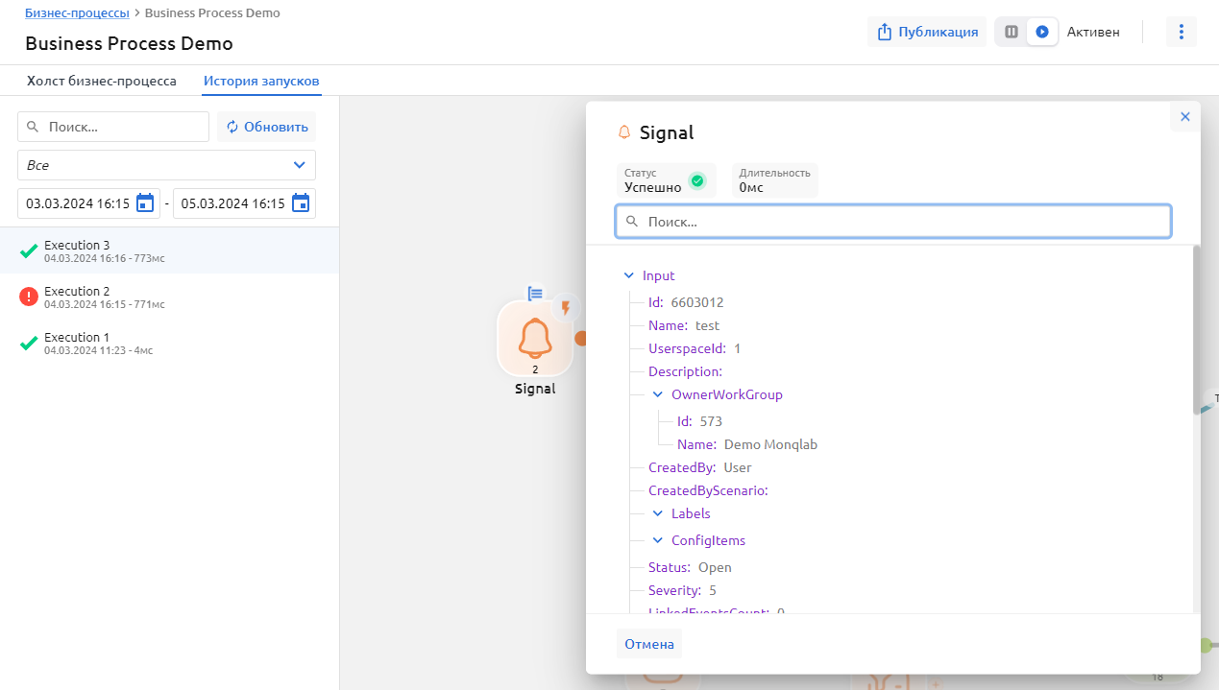Open the three-dot more options menu
Viewport: 1219px width, 690px height.
tap(1181, 32)
